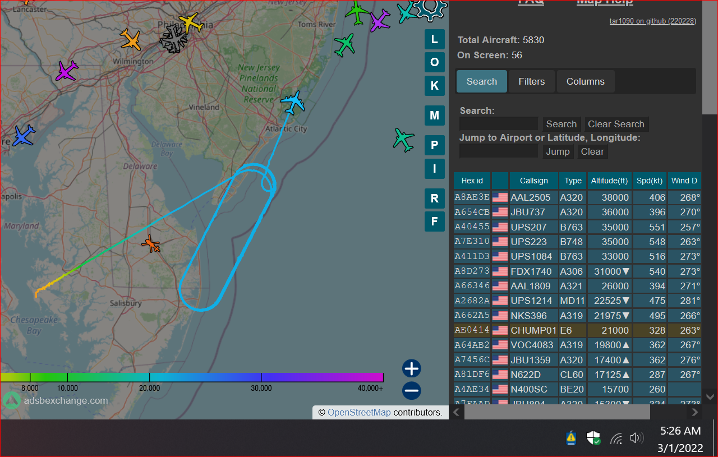Select the light blue aircraft near Atlantic City
The width and height of the screenshot is (718, 457).
[292, 103]
